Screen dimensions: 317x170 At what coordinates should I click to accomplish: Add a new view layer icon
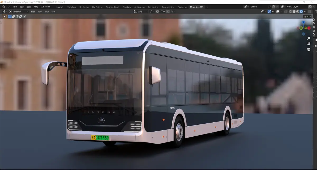pos(310,7)
